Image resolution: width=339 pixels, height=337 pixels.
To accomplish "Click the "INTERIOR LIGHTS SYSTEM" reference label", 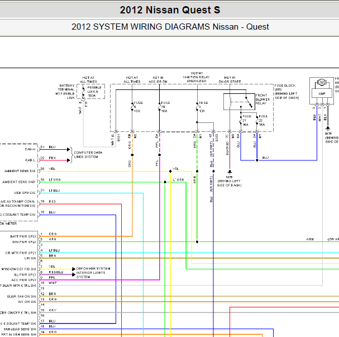I will coord(90,275).
